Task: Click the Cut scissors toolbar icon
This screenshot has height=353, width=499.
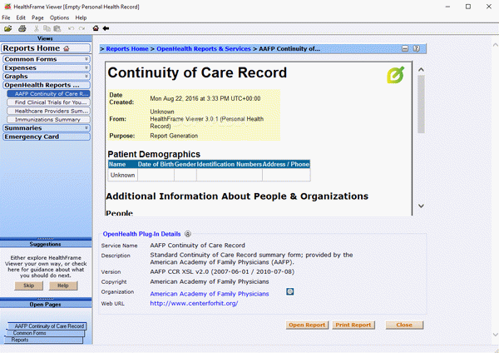Action: (37, 28)
